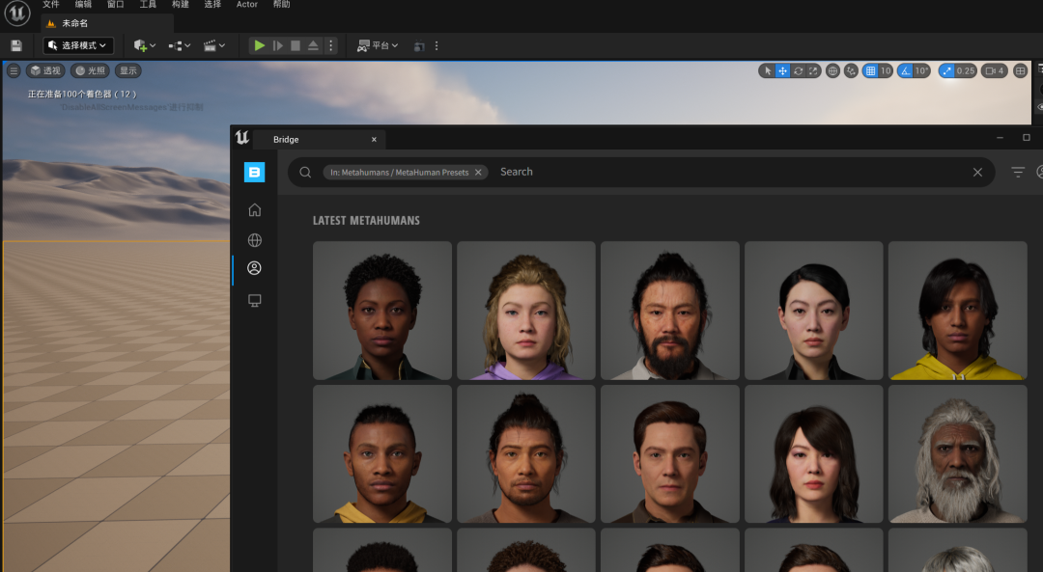Open the globe browse icon in Bridge sidebar
This screenshot has height=572, width=1043.
point(254,240)
